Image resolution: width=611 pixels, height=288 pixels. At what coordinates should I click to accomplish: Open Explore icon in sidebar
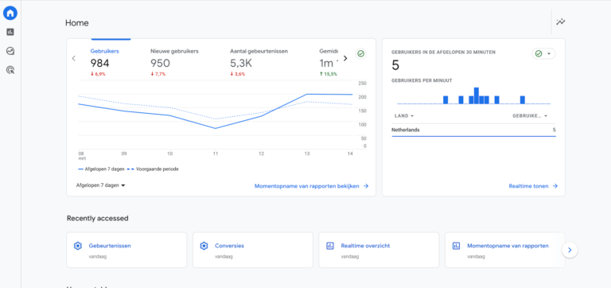(10, 51)
